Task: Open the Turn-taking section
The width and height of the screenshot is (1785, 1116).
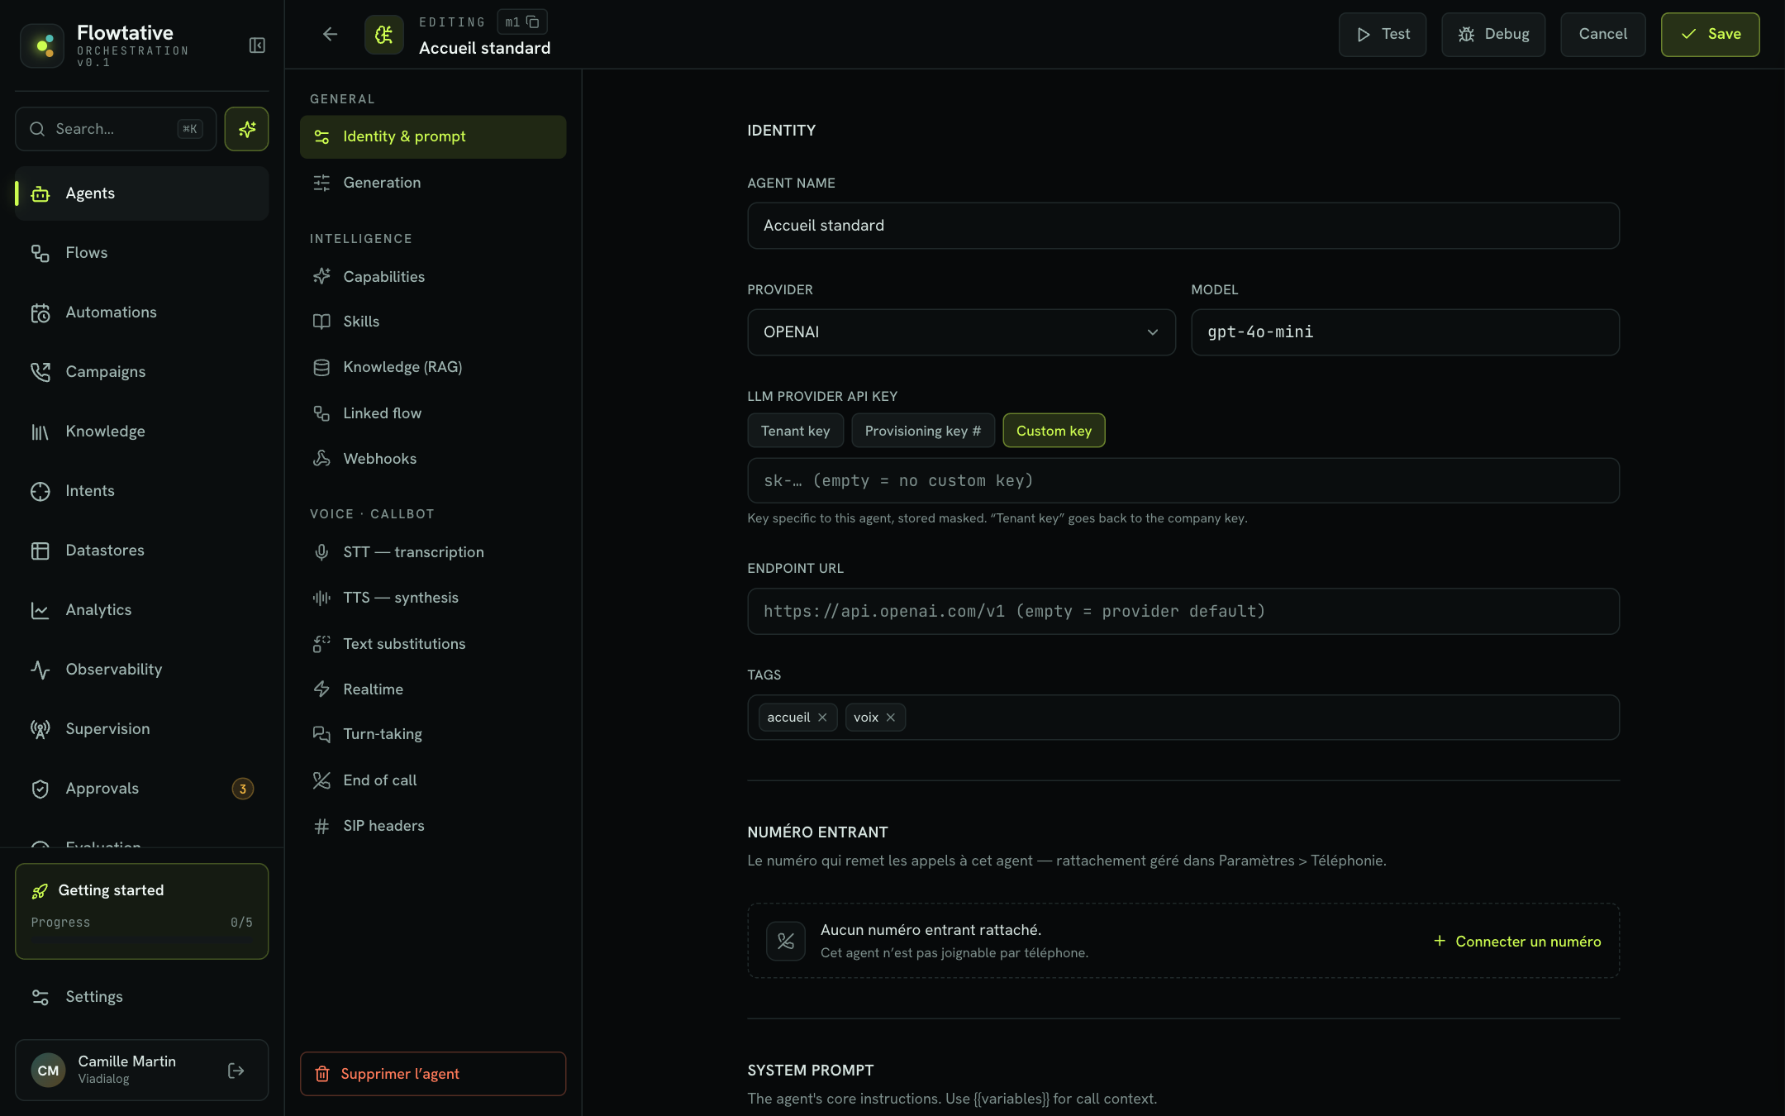Action: coord(433,734)
